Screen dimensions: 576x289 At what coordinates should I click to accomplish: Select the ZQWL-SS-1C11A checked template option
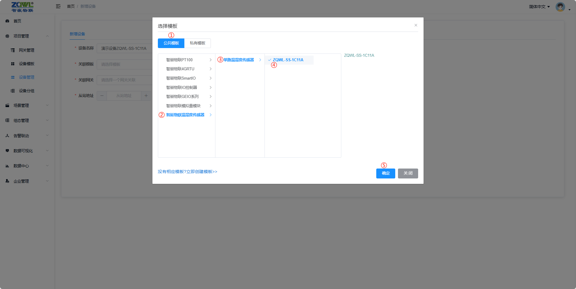tap(288, 60)
